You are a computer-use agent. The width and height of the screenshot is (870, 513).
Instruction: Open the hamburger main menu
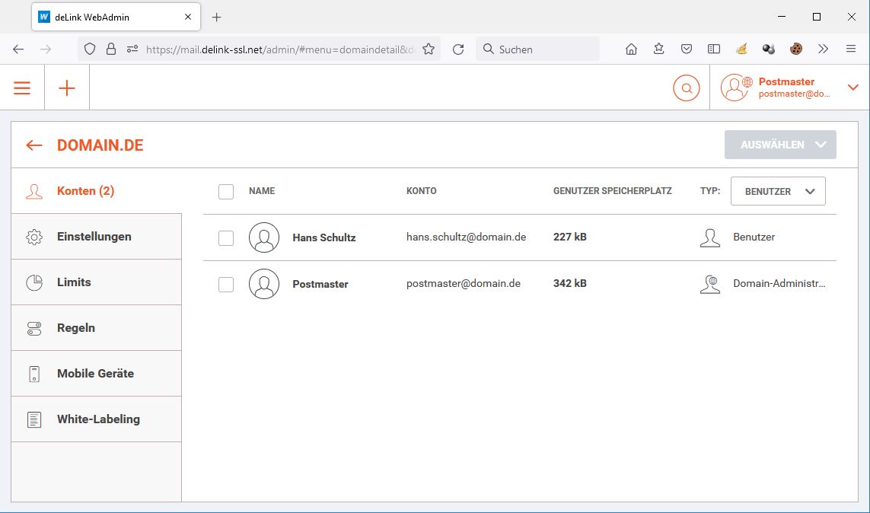coord(22,88)
